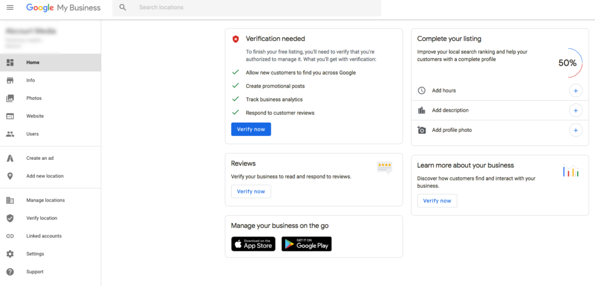Open the hamburger main menu
Screen dimensions: 595x286
coord(10,8)
